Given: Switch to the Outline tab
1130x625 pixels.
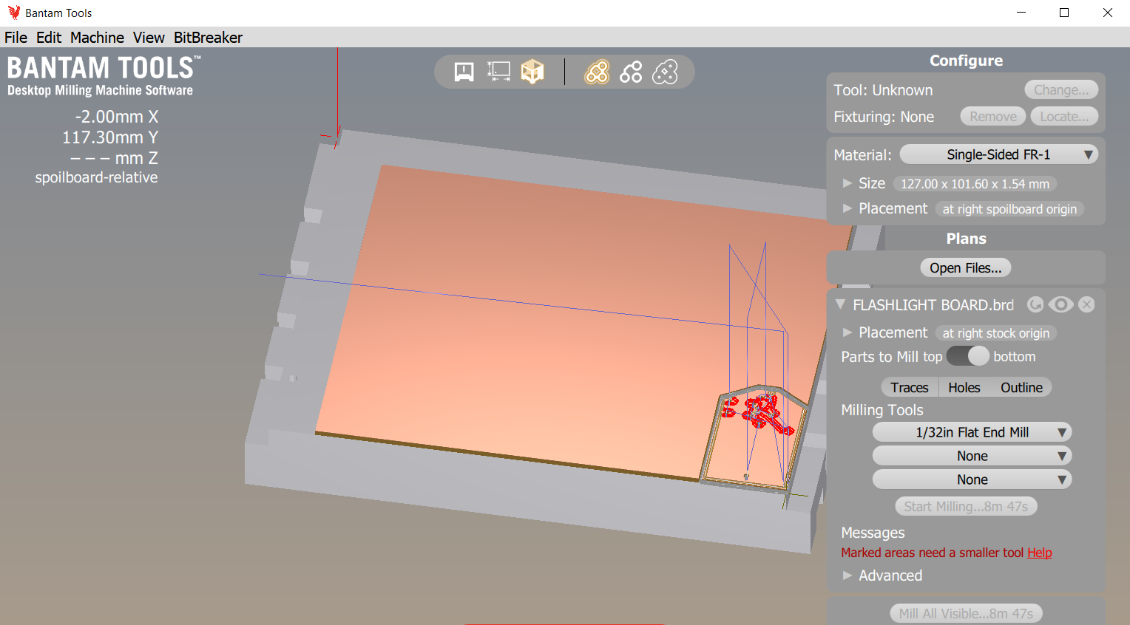Looking at the screenshot, I should [1021, 386].
